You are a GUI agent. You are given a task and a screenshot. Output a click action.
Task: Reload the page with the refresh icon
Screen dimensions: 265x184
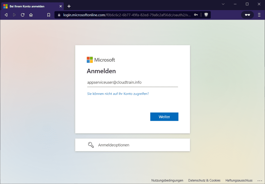[23, 15]
